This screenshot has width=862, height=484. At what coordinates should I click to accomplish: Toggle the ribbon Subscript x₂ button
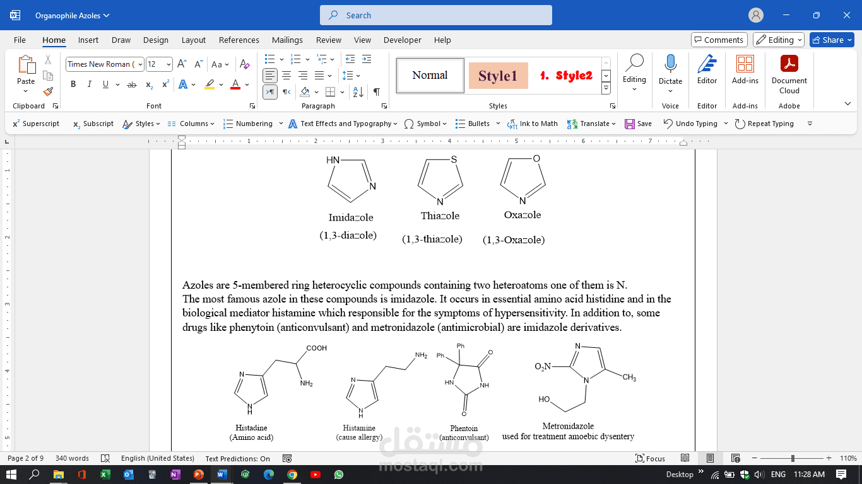coord(149,84)
